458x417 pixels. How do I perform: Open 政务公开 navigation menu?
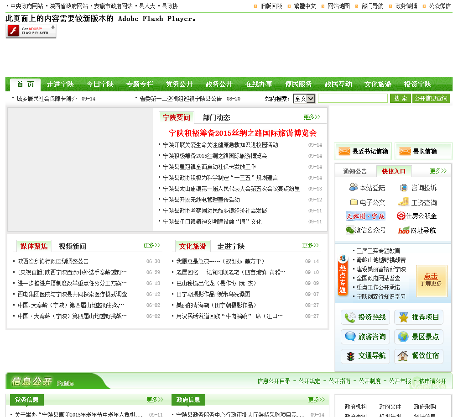tap(219, 84)
